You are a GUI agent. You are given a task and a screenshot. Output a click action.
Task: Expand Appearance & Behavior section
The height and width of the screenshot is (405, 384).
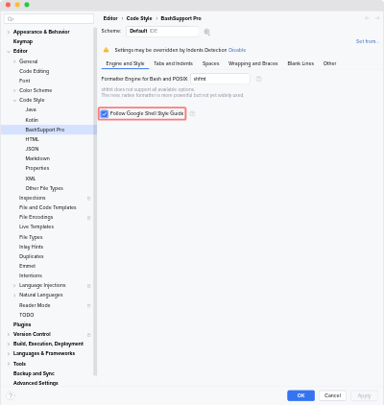coord(9,32)
